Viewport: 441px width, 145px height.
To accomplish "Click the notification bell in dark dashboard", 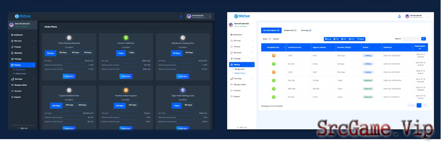I will pos(181,16).
